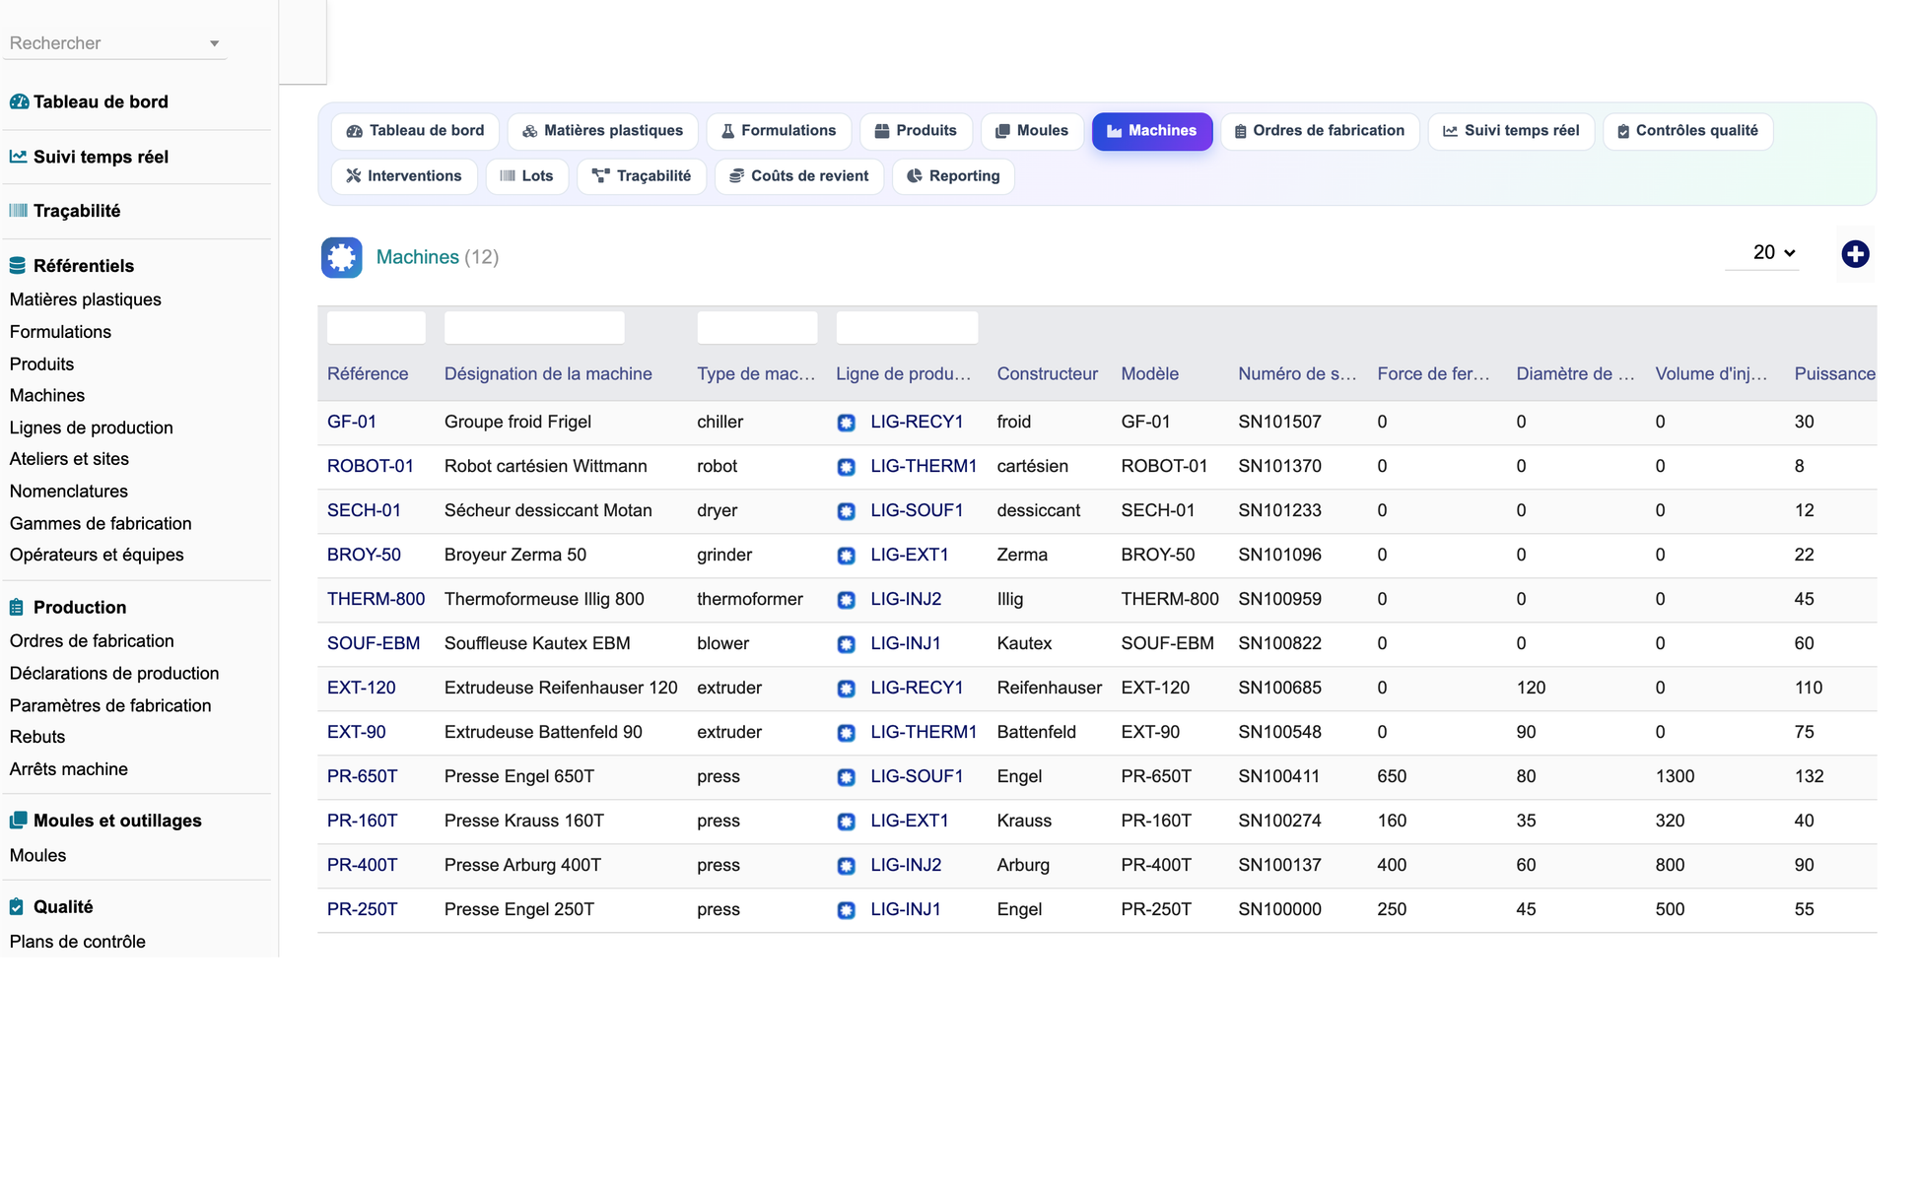This screenshot has height=1186, width=1918.
Task: Open Nomenclatures in sidebar
Action: 69,492
